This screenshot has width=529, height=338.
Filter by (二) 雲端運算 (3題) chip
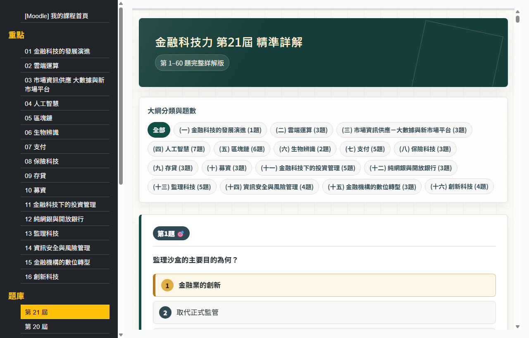point(302,130)
